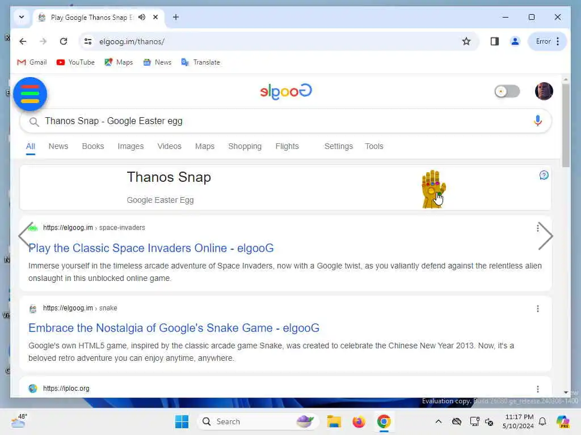Open the date and time display
This screenshot has height=435, width=581.
518,421
